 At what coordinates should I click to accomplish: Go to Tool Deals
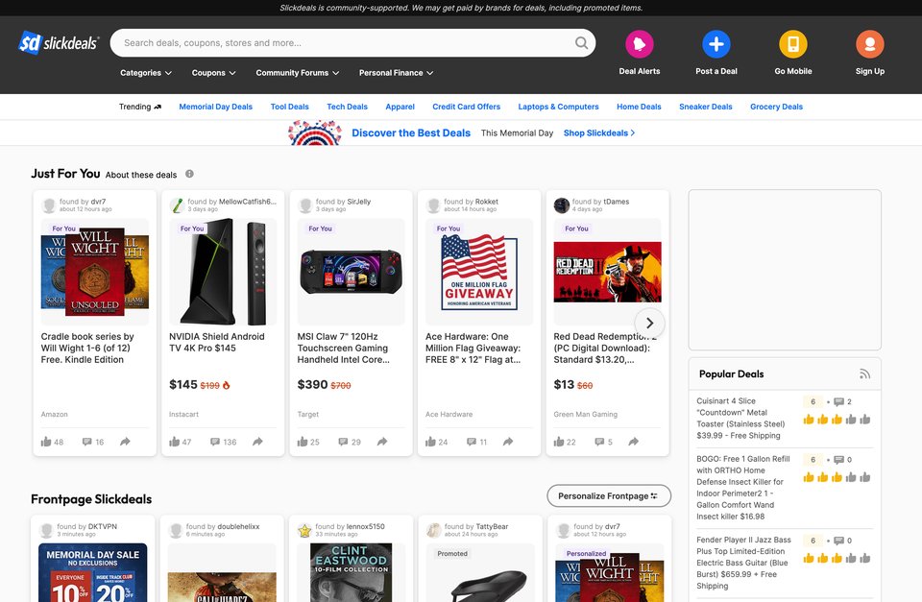[x=289, y=107]
